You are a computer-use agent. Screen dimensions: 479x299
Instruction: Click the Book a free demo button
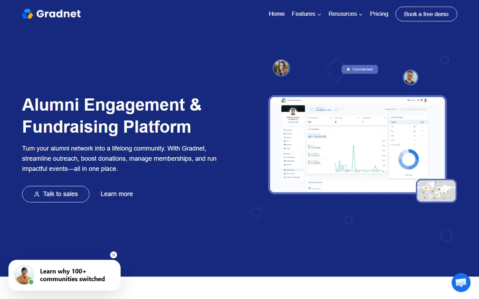(426, 14)
